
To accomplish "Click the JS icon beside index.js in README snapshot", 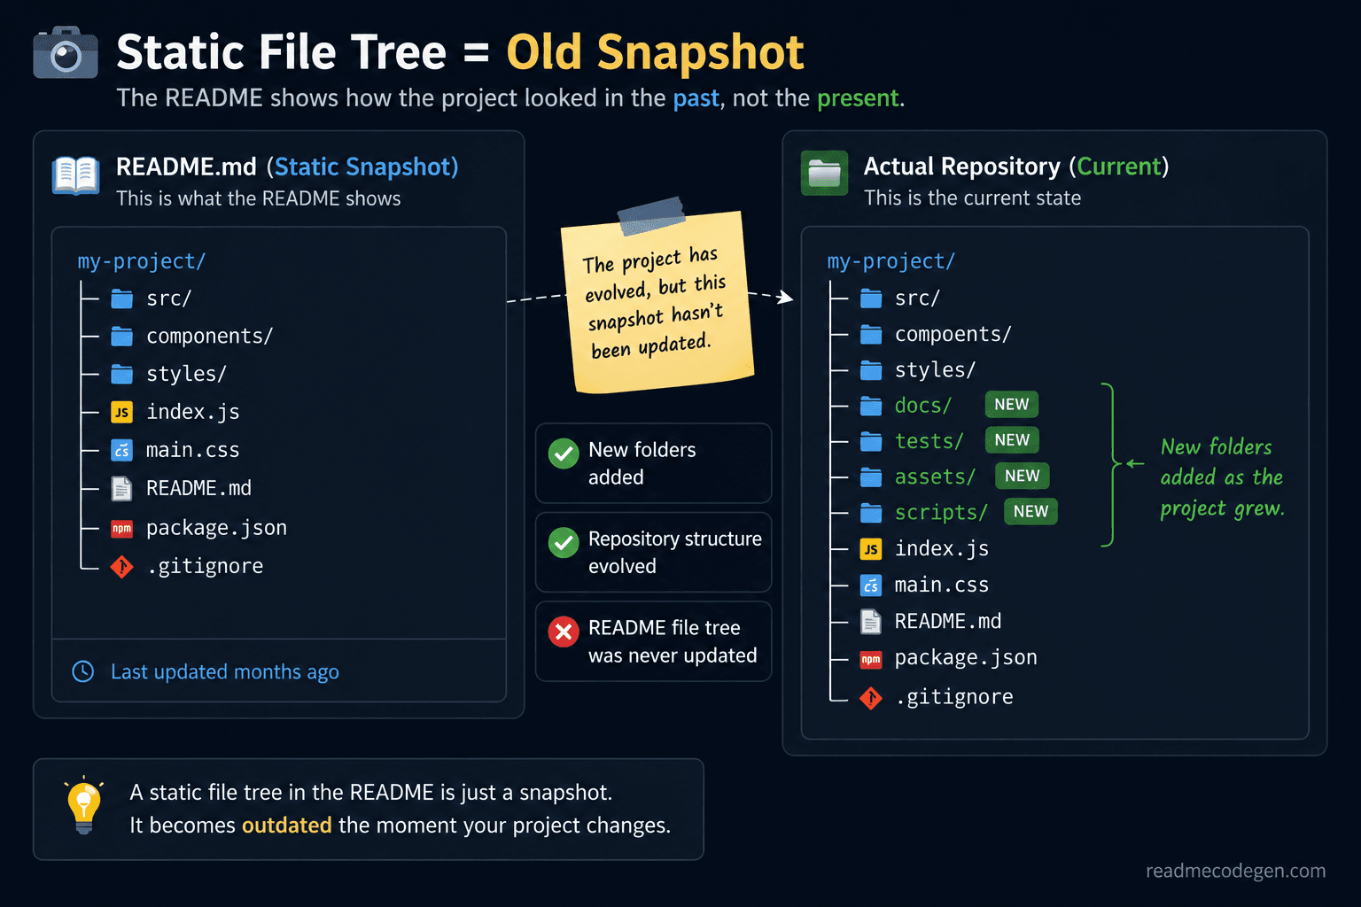I will tap(122, 412).
